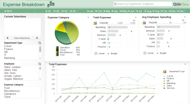190x104 pixels.
Task: Open Expense Category chart dropdown arrow
Action: pos(88,18)
